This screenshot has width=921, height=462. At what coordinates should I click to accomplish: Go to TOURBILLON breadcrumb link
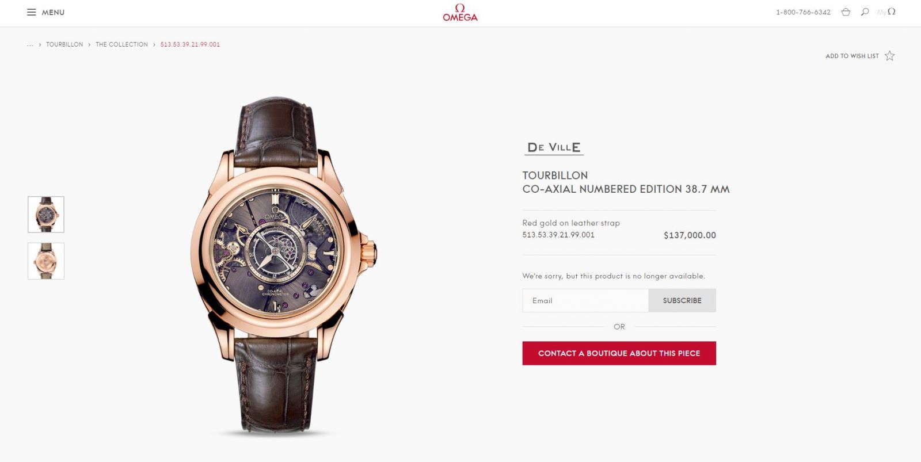[64, 44]
